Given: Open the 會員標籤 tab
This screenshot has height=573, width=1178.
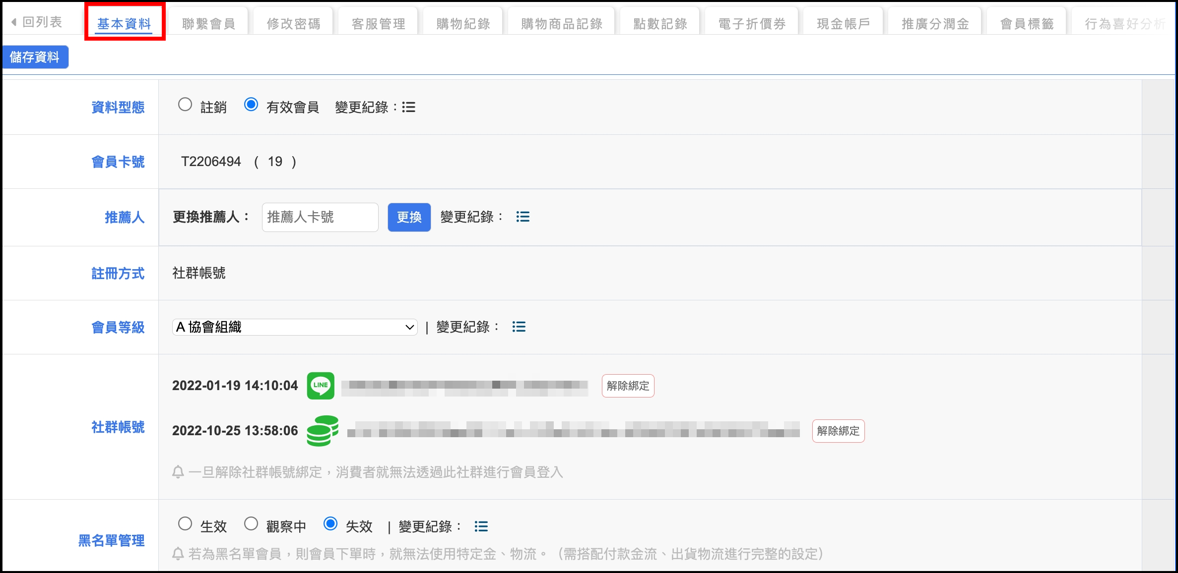Looking at the screenshot, I should pyautogui.click(x=1027, y=24).
